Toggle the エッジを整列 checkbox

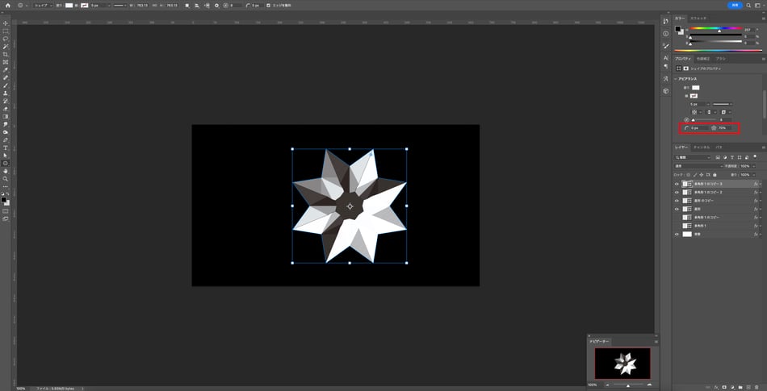tap(269, 5)
